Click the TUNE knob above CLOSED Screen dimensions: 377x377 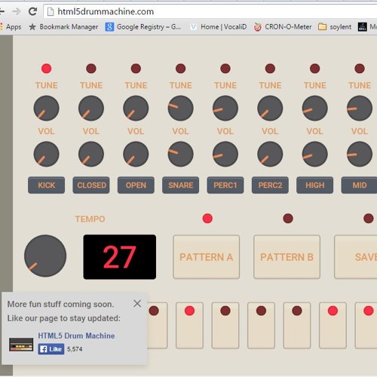click(91, 109)
